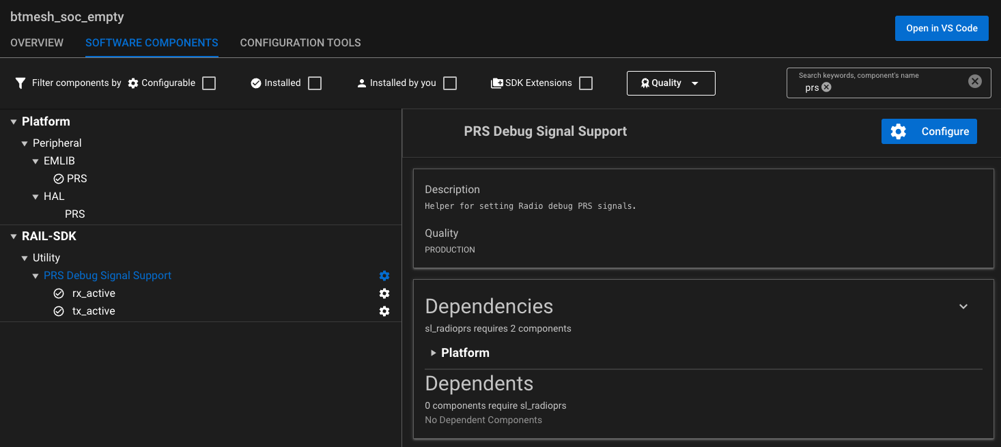Switch to the Overview tab
1001x447 pixels.
(37, 42)
